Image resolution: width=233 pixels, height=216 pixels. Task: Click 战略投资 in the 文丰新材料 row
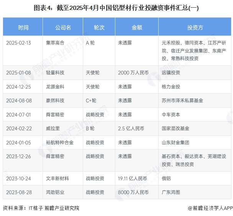[95, 179]
